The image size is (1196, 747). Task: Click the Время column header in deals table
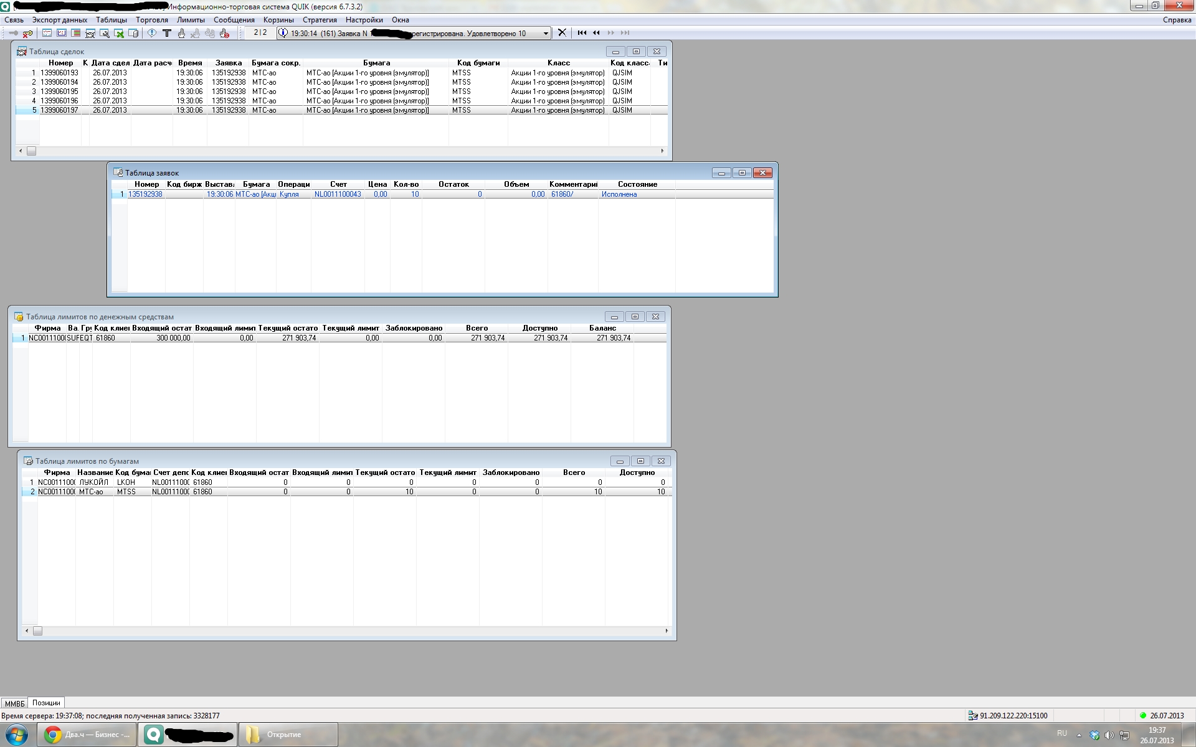coord(189,63)
